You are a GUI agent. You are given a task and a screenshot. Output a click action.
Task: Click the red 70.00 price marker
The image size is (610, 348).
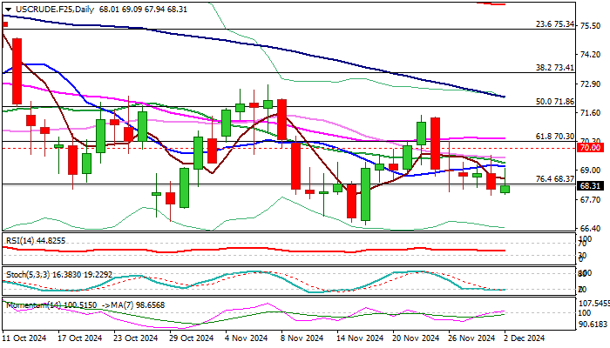click(x=589, y=148)
